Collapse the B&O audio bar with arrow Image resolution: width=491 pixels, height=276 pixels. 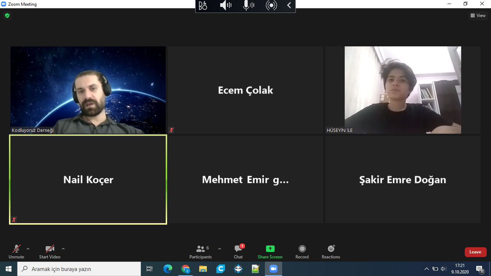[x=289, y=5]
